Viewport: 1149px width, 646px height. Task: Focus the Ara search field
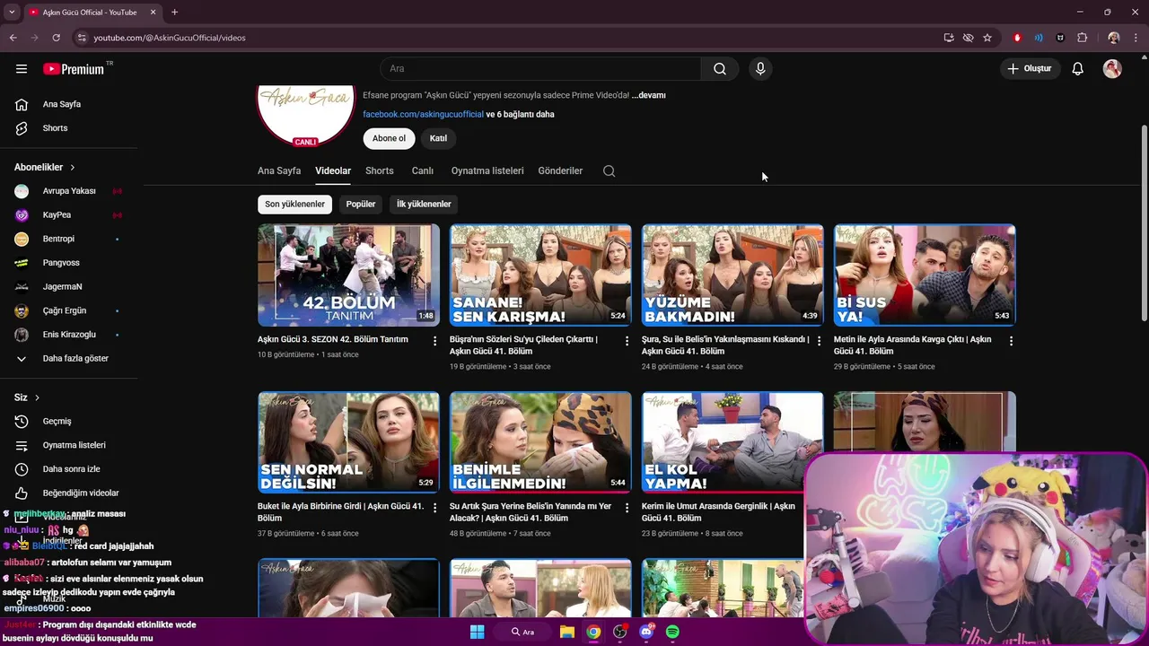[541, 69]
